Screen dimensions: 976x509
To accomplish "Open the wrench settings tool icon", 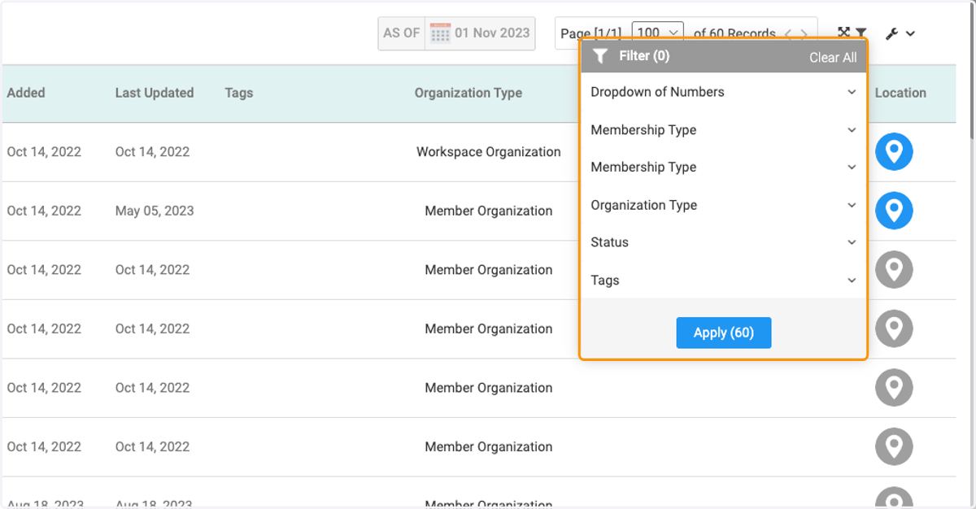I will click(892, 33).
